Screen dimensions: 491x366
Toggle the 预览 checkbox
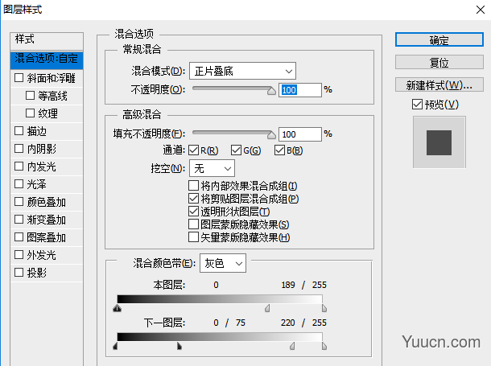[x=416, y=104]
